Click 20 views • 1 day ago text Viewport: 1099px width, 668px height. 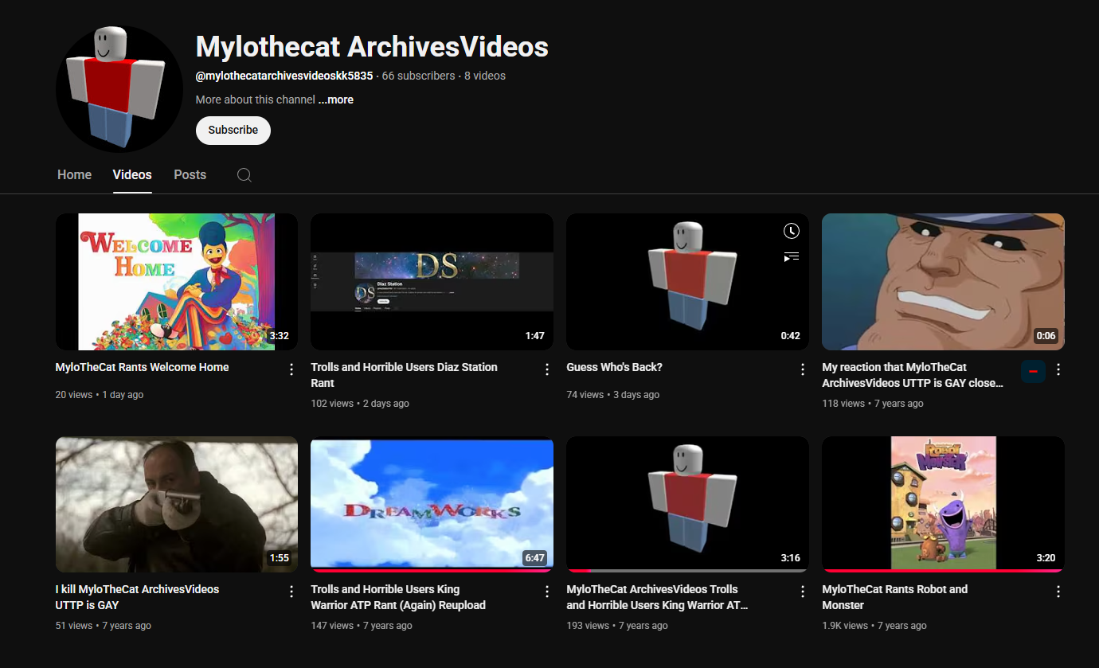[x=100, y=395]
